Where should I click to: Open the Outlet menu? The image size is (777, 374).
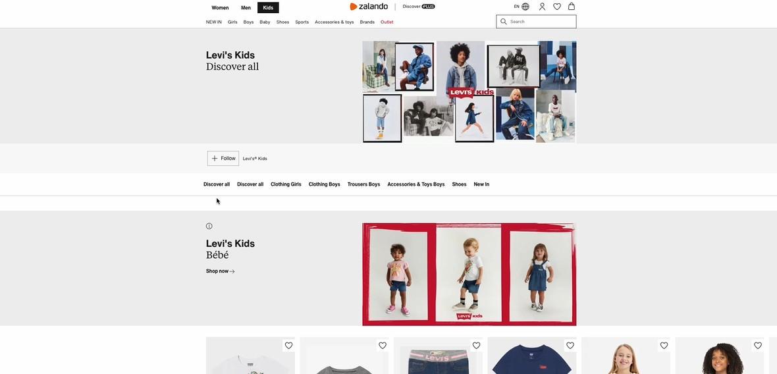tap(387, 22)
